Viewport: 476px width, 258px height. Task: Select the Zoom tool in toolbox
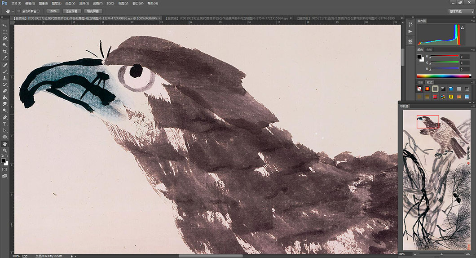click(4, 151)
